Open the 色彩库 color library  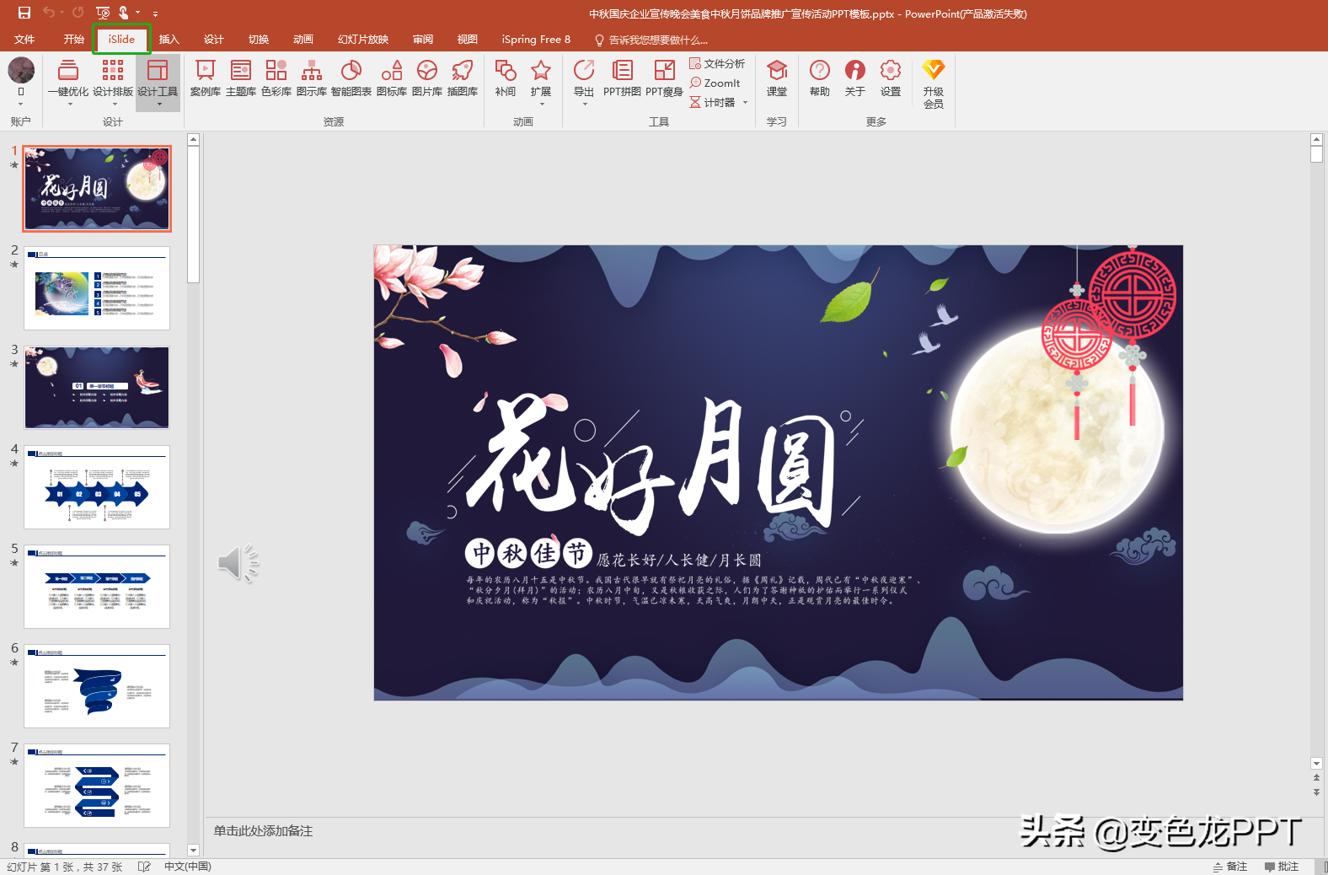[x=276, y=78]
